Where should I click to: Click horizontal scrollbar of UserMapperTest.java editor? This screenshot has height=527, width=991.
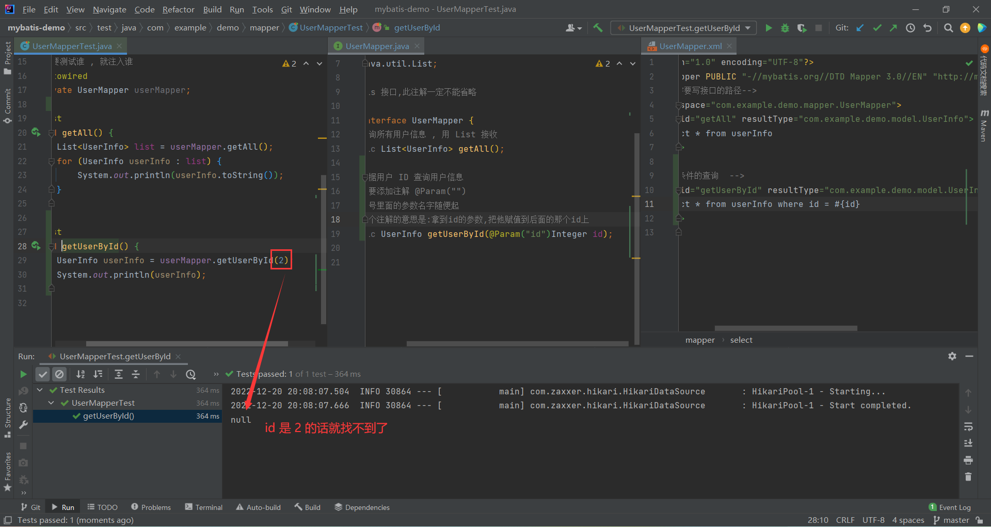tap(187, 343)
